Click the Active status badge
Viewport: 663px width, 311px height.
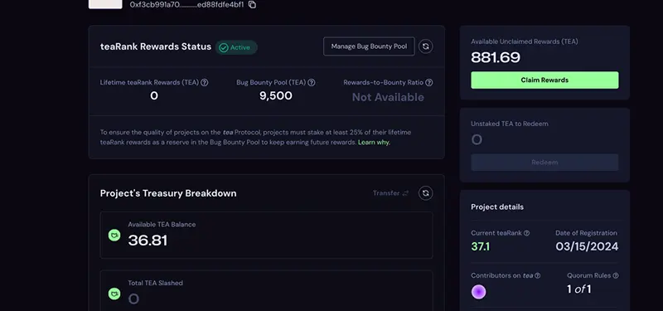pos(236,47)
